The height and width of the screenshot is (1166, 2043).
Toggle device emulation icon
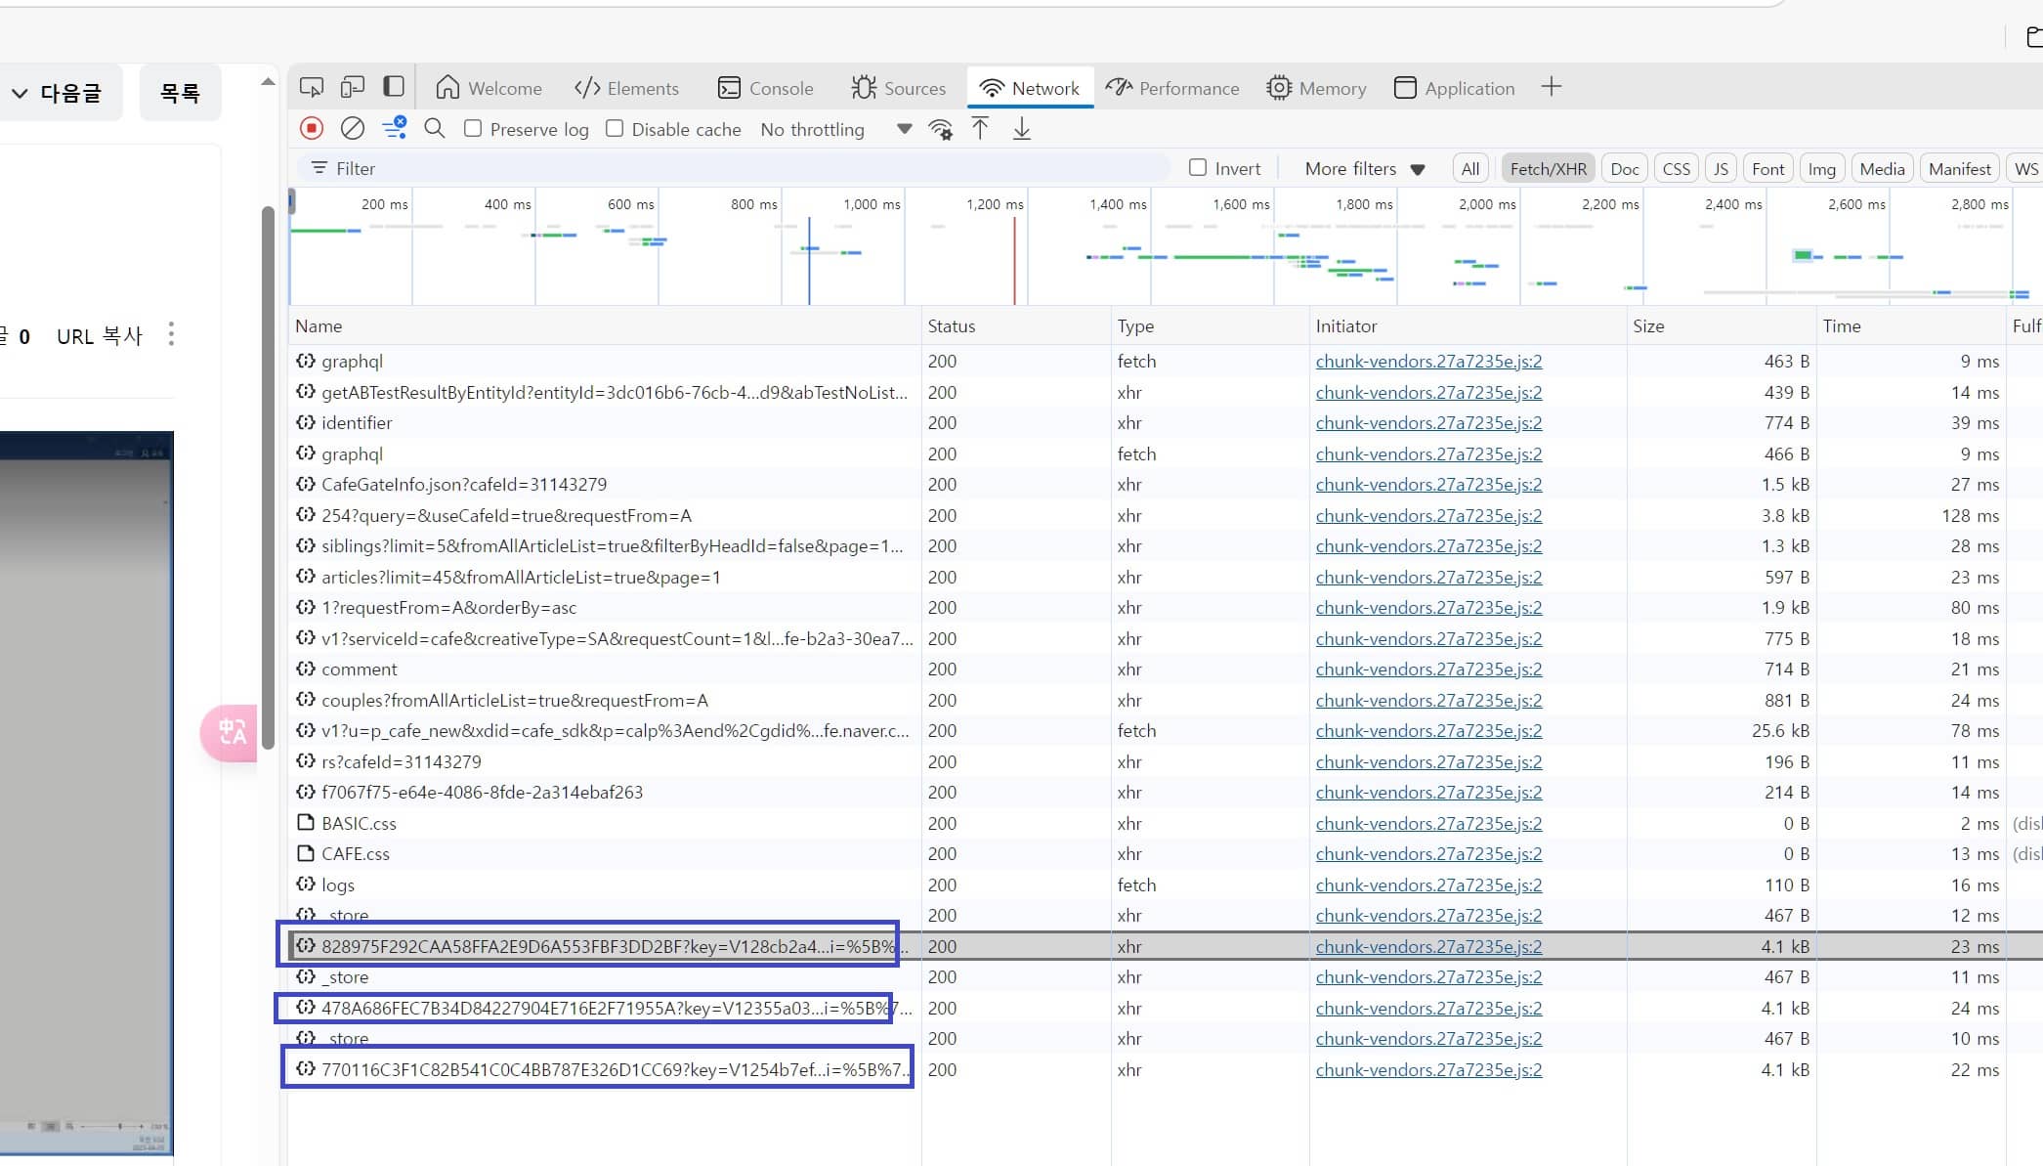[353, 88]
